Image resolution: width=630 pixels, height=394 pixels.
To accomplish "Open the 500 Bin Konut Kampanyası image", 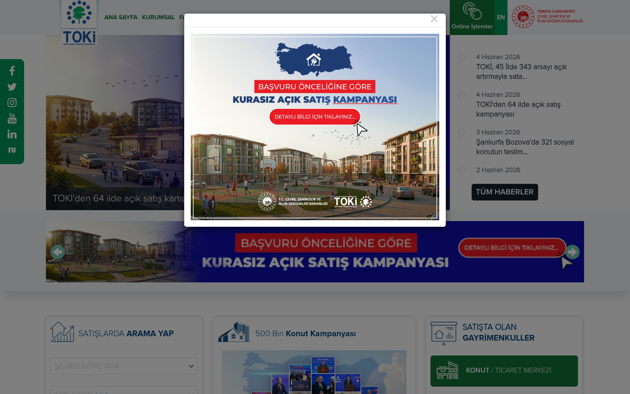I will coord(314,372).
